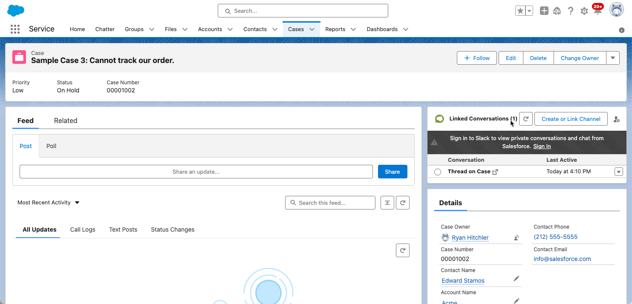Viewport: 632px width, 304px height.
Task: Switch to the Related tab
Action: click(x=66, y=121)
